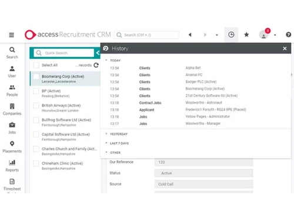Tick the Chineham Clinic checkbox
Screen dimensions: 294x221
click(36, 163)
